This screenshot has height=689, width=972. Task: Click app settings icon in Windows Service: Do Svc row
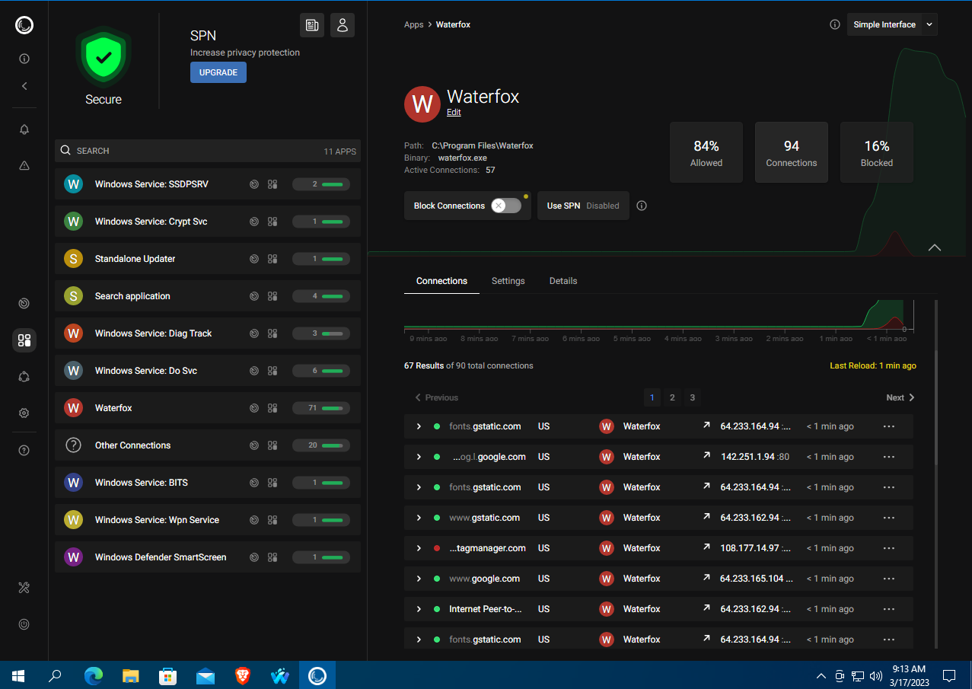click(272, 371)
